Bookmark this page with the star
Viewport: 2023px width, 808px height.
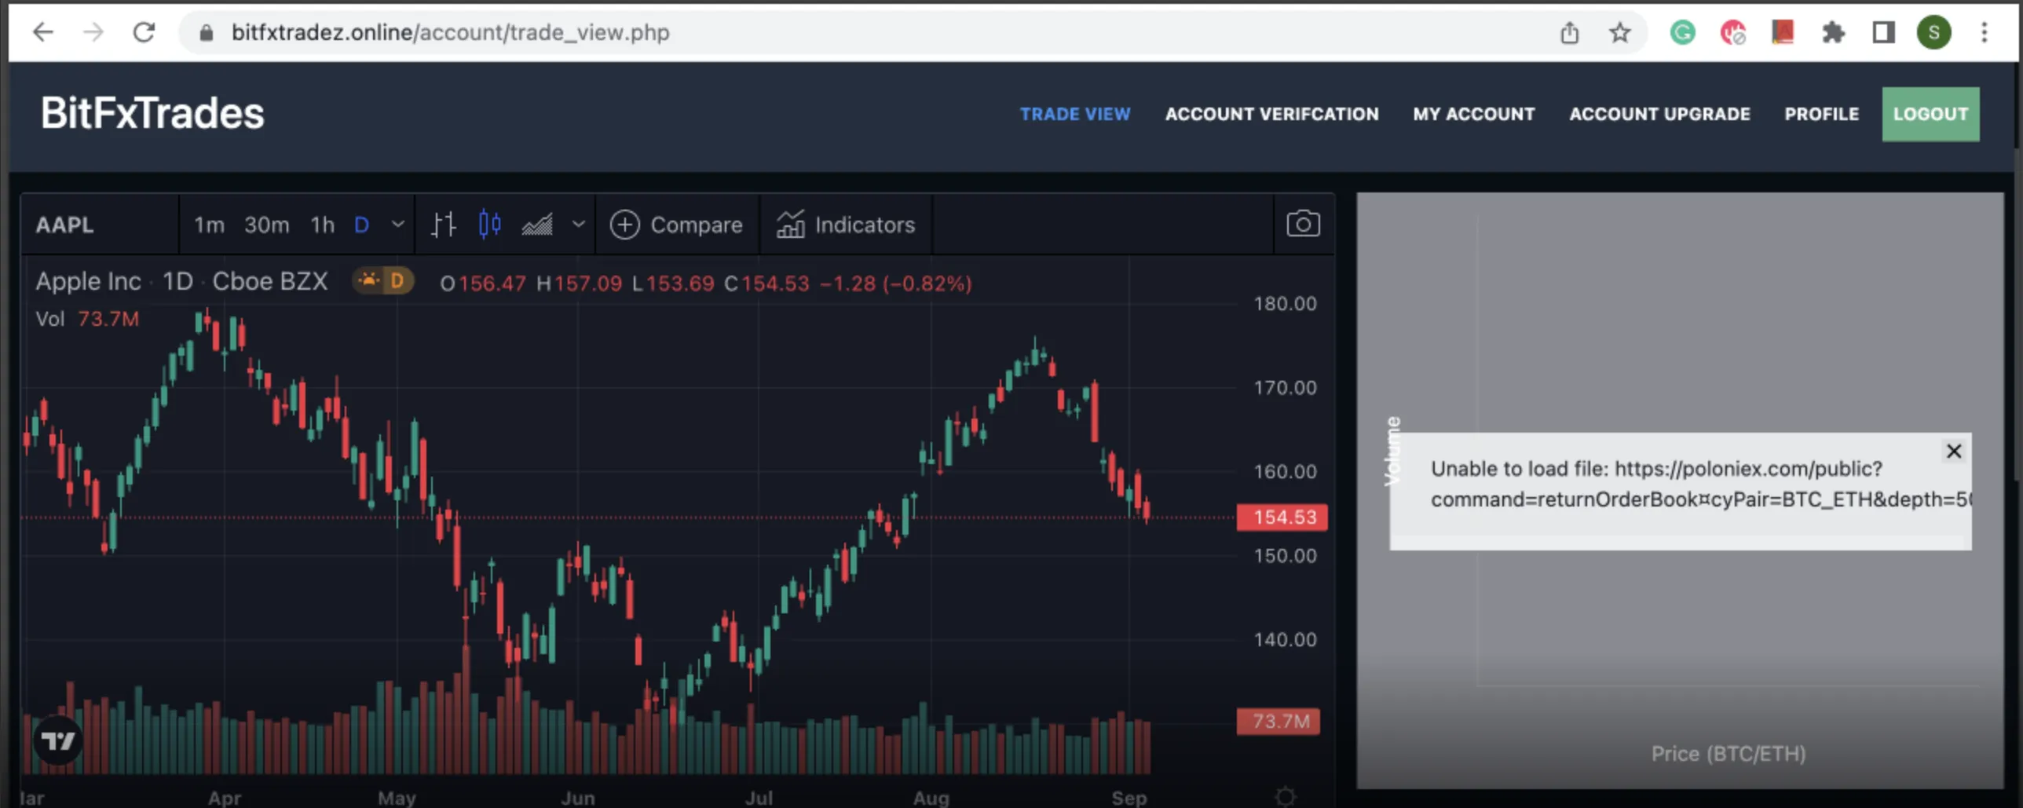pyautogui.click(x=1619, y=32)
